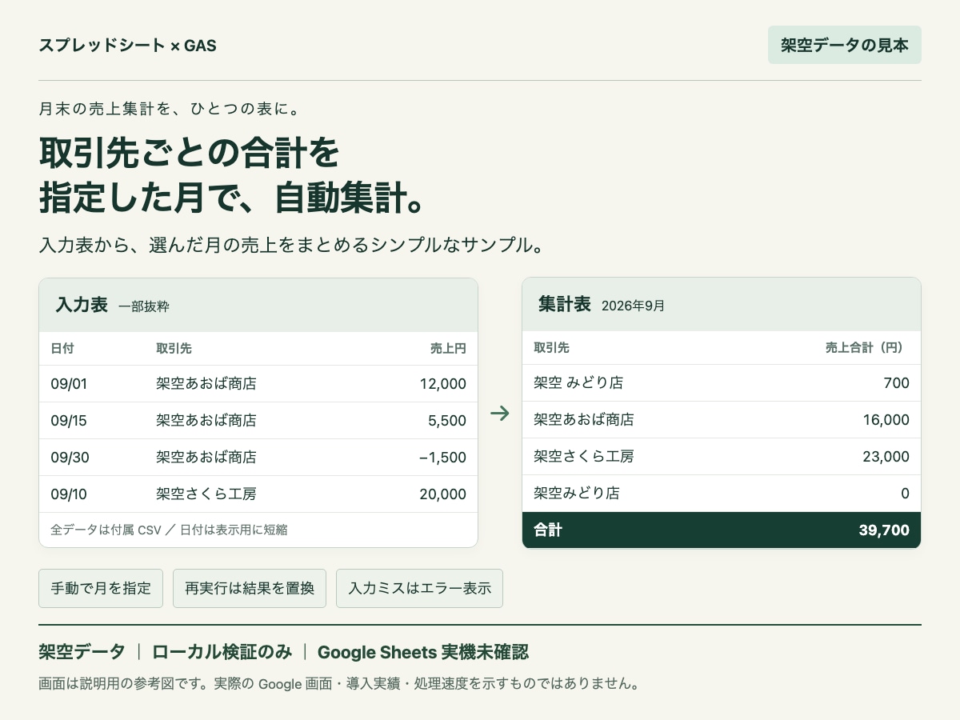Click the 700 total cell

[897, 383]
